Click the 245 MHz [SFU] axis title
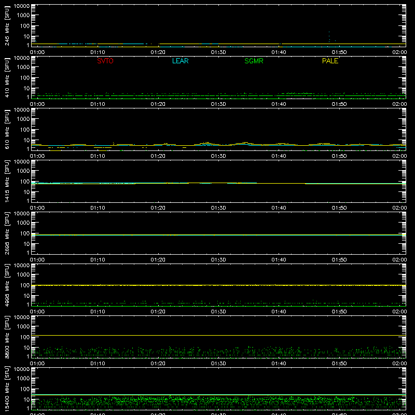The height and width of the screenshot is (415, 415). pos(7,25)
